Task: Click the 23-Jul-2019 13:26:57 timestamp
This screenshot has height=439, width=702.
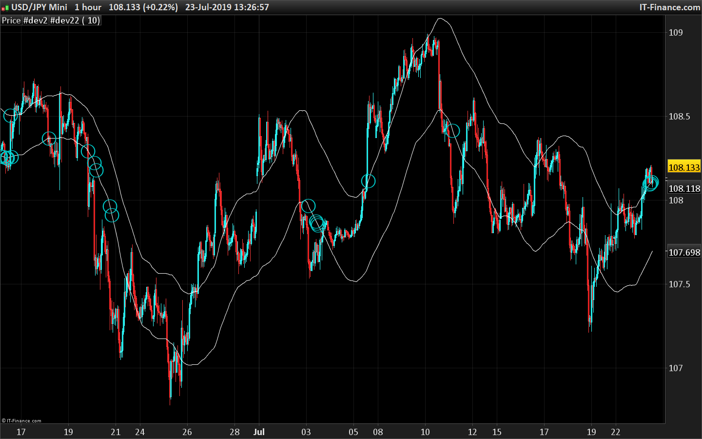Action: [227, 7]
